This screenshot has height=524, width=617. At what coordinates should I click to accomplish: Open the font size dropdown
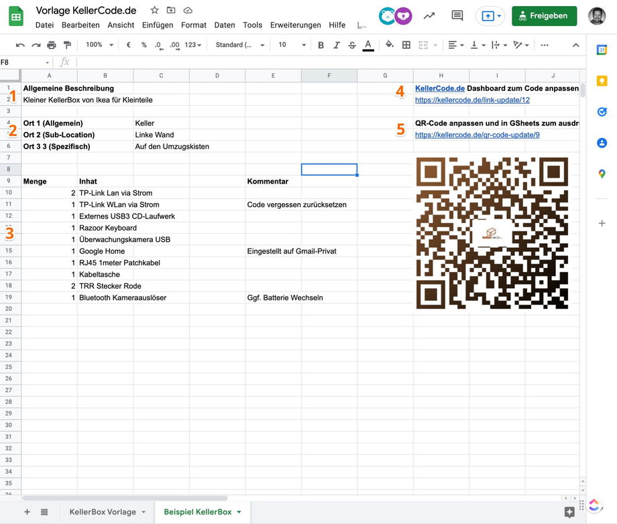coord(292,45)
